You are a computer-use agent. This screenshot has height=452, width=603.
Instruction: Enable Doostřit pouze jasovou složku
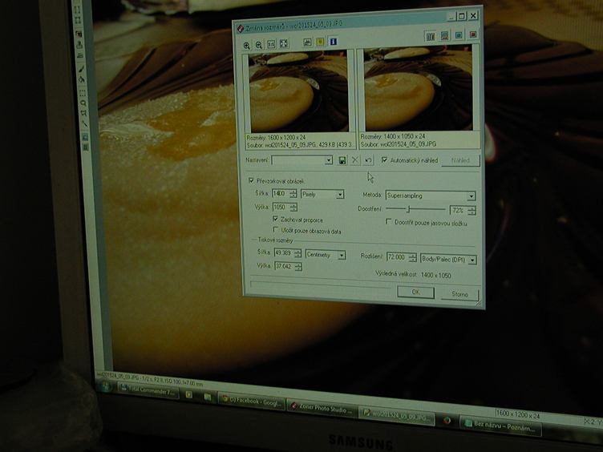[x=388, y=221]
